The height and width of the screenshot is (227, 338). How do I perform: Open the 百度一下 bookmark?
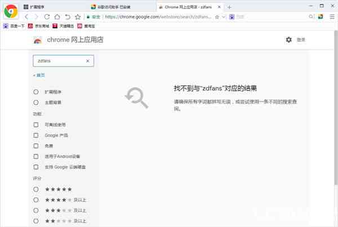pyautogui.click(x=14, y=26)
